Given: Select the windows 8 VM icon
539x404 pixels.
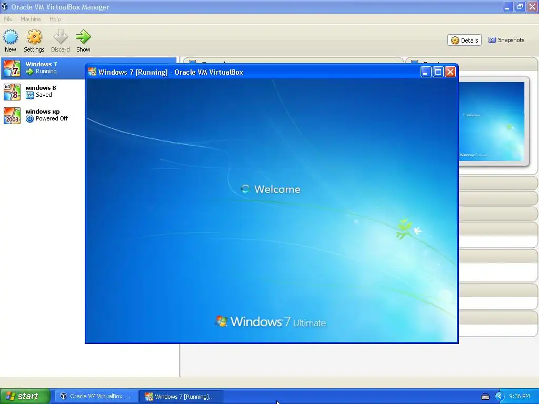Looking at the screenshot, I should point(12,92).
